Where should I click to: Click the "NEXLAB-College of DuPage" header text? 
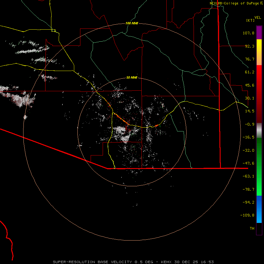click(234, 3)
